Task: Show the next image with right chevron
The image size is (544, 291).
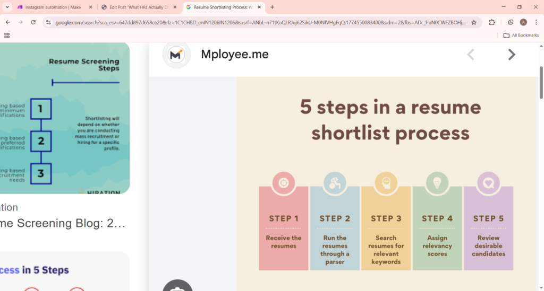Action: coord(511,55)
